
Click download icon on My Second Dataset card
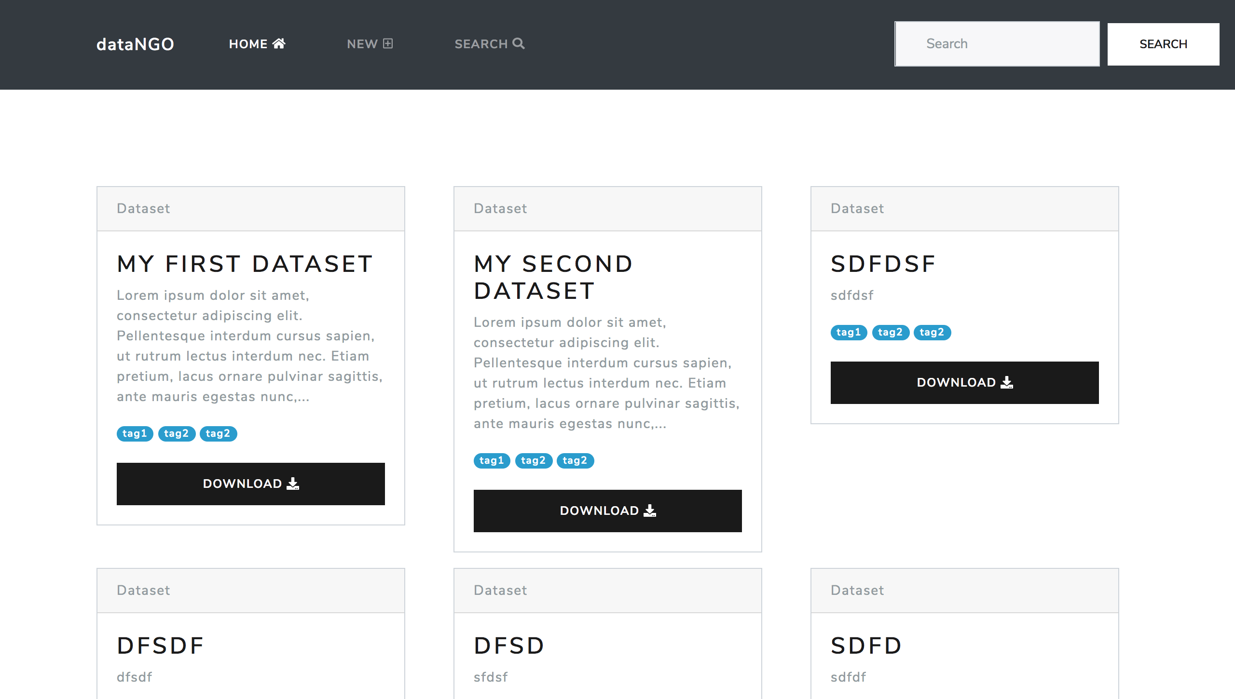[x=650, y=511]
